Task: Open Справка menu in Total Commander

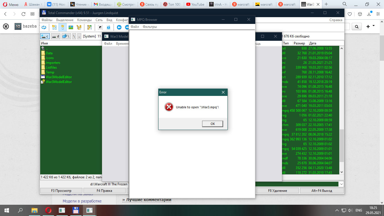Action: (x=336, y=20)
